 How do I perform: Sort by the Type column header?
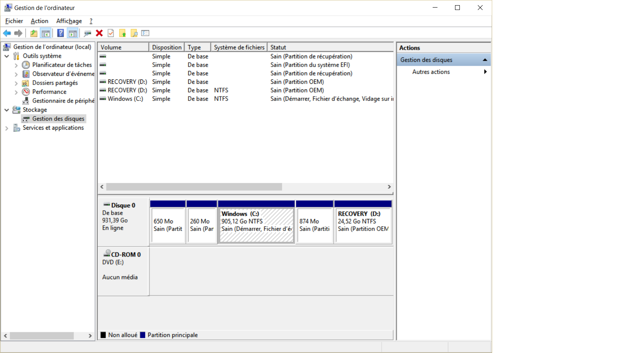[198, 47]
